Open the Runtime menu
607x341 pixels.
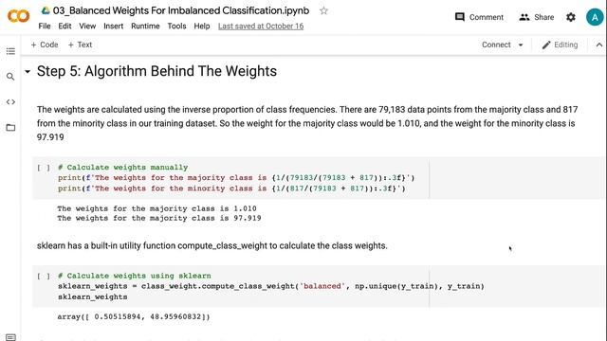(145, 26)
